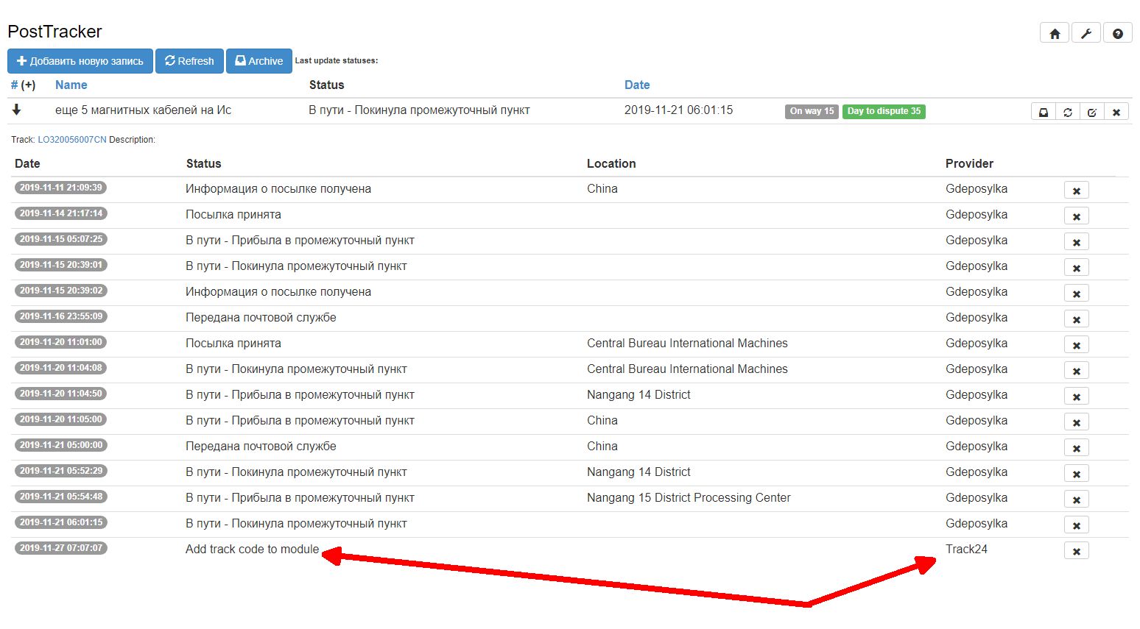This screenshot has height=629, width=1140.
Task: Delete the magnetic cables parcel entry
Action: point(1116,112)
